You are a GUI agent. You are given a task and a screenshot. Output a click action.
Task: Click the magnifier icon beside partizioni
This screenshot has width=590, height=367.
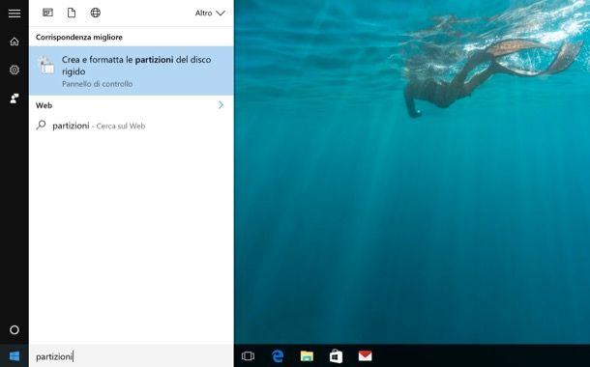tap(41, 126)
